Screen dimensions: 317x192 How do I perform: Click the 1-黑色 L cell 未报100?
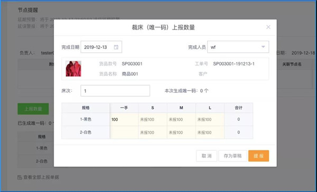point(210,119)
